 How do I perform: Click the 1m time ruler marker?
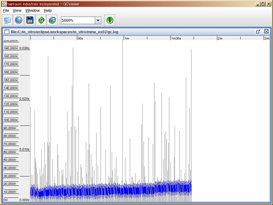click(127, 38)
